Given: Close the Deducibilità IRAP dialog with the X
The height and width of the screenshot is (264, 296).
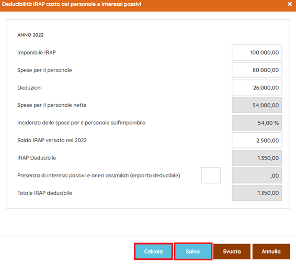Looking at the screenshot, I should point(290,4).
